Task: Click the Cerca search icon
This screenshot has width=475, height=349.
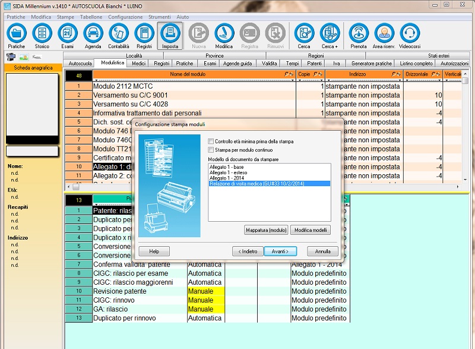Action: [x=304, y=36]
